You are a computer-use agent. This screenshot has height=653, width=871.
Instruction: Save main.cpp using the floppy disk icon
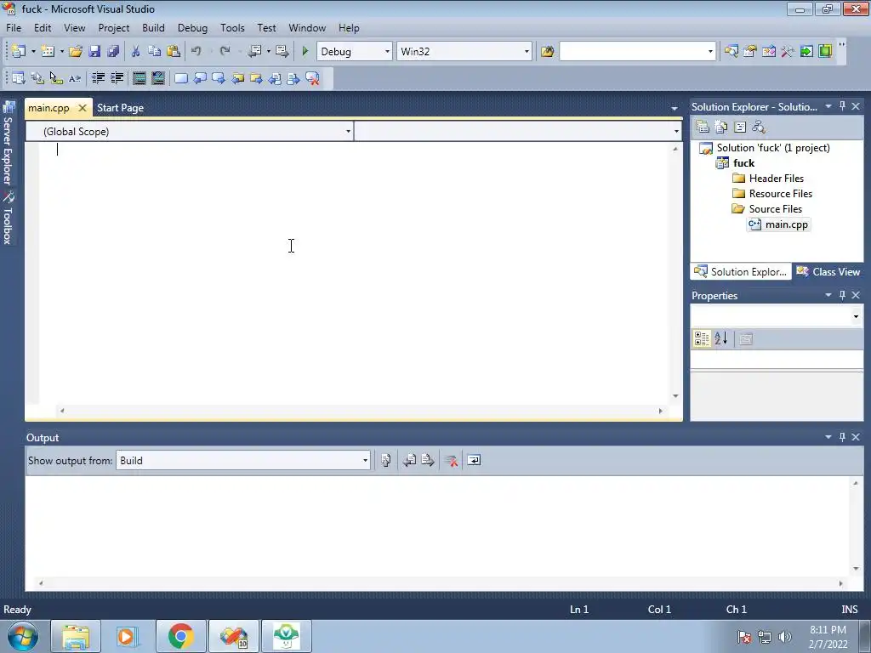coord(94,51)
